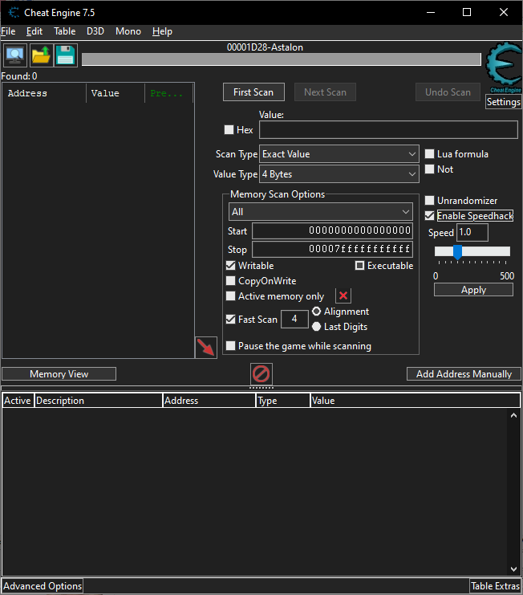Clear address list with the no-entry icon

click(x=261, y=373)
